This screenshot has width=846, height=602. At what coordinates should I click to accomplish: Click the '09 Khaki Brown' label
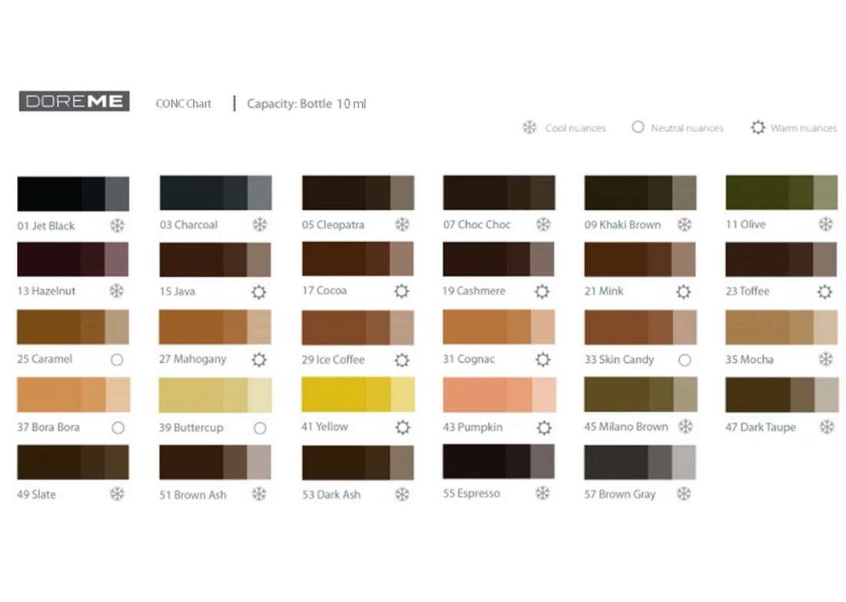[x=623, y=225]
